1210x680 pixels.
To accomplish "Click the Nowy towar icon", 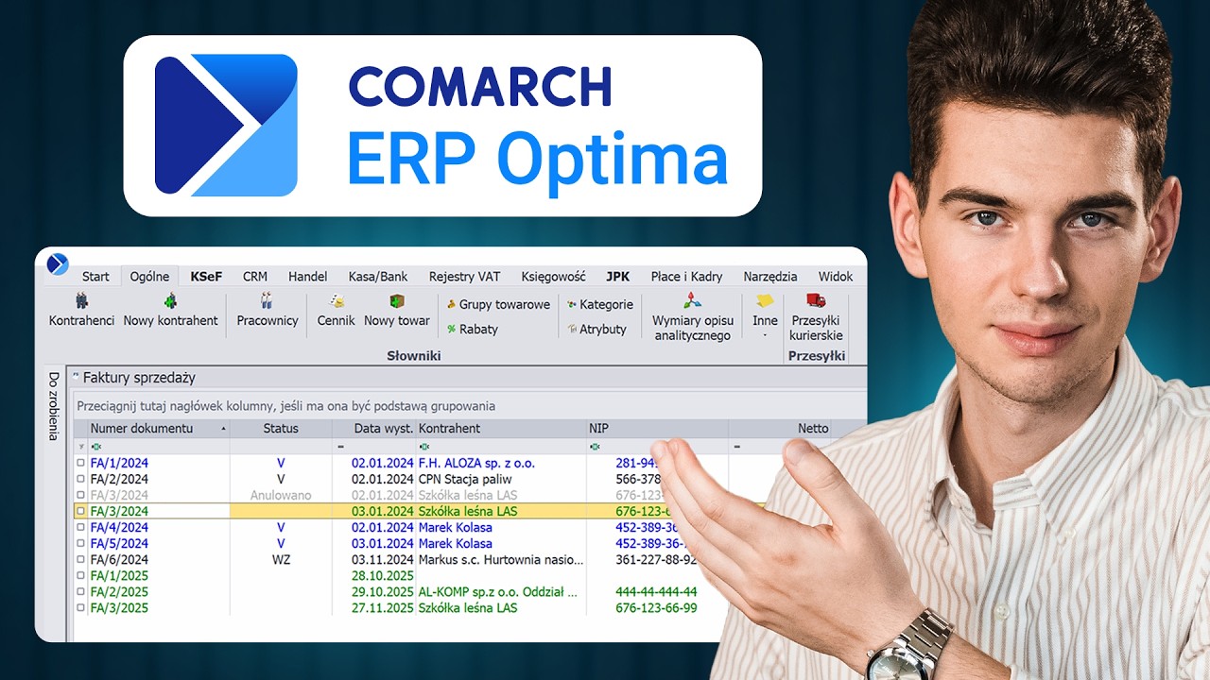I will [x=397, y=301].
